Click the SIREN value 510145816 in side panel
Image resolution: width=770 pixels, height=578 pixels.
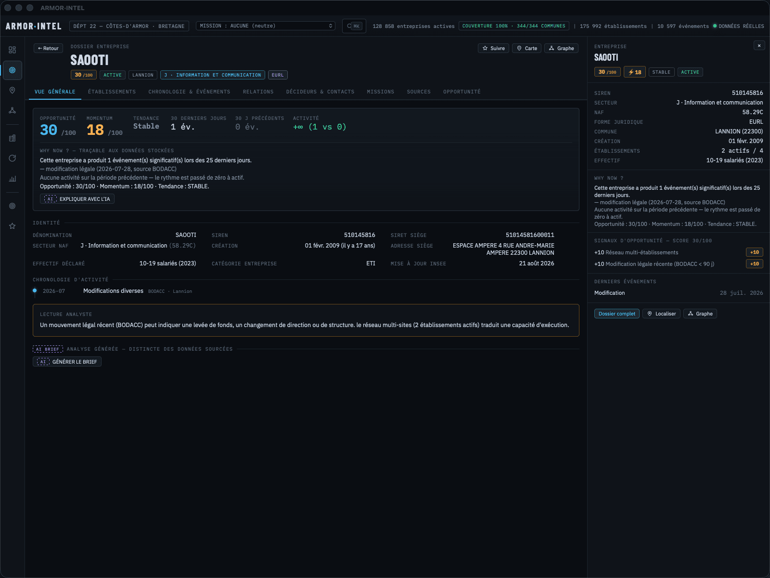click(747, 93)
